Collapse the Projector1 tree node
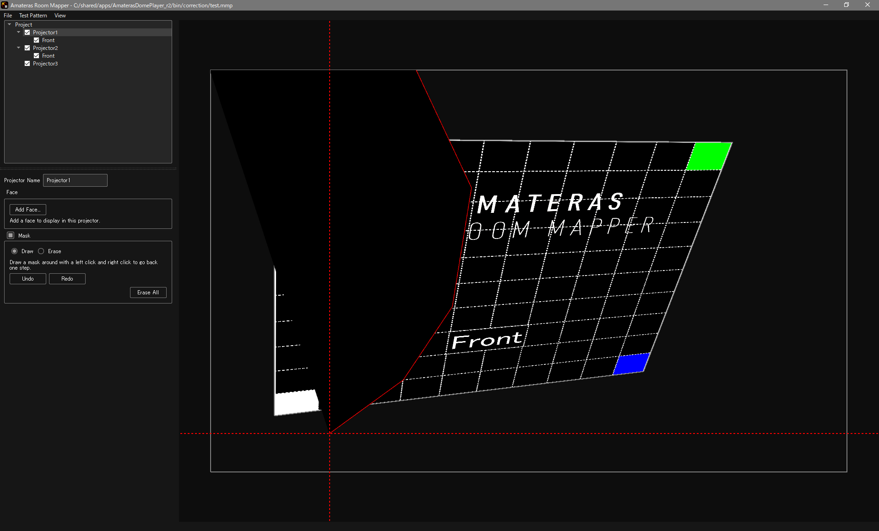 pyautogui.click(x=18, y=33)
